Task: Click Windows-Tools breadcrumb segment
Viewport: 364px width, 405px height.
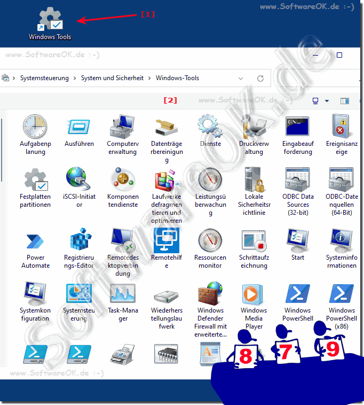Action: (178, 78)
